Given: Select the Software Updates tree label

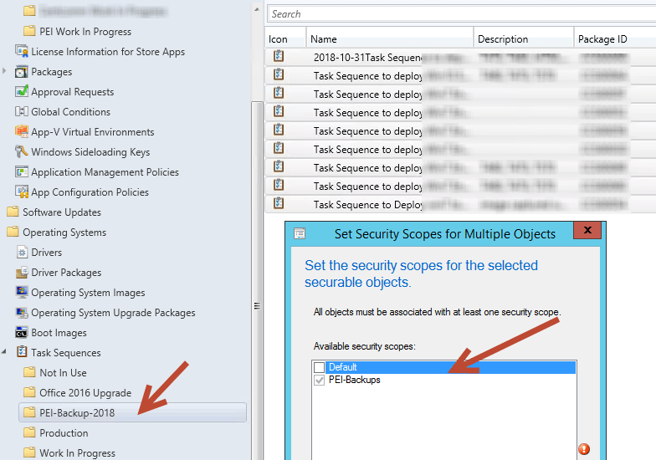Looking at the screenshot, I should tap(62, 212).
